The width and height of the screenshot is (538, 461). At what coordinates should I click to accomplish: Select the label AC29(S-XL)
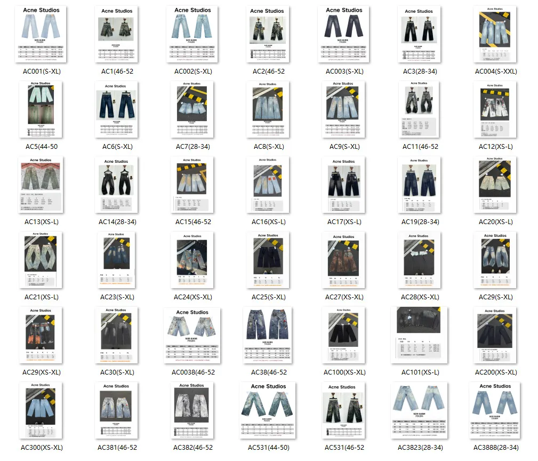tap(495, 297)
